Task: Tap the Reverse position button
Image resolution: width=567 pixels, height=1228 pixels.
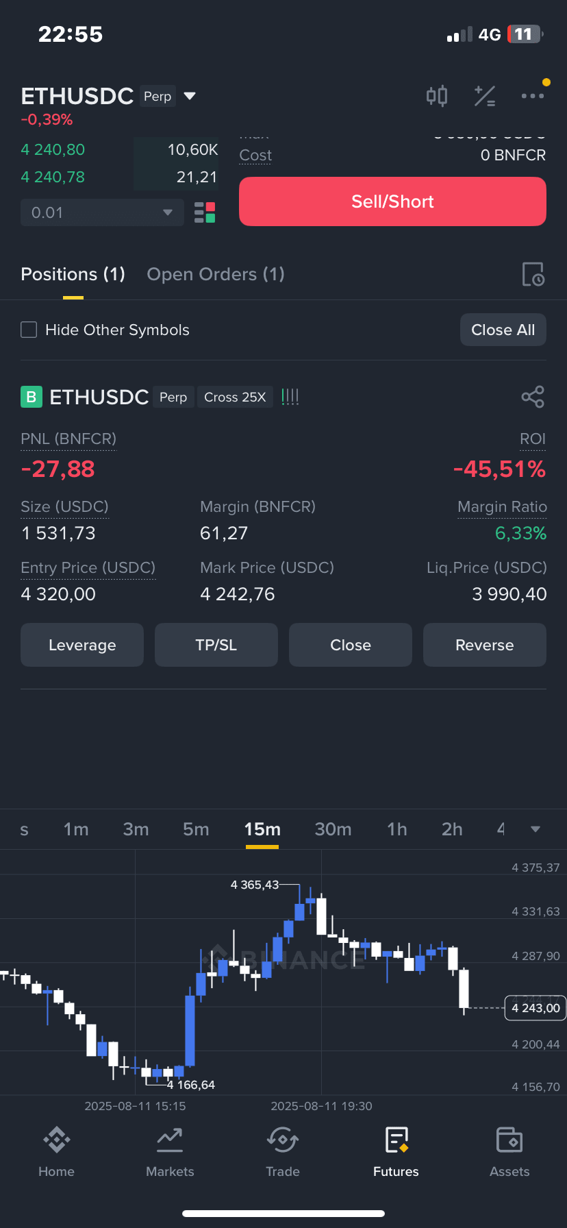Action: tap(485, 645)
